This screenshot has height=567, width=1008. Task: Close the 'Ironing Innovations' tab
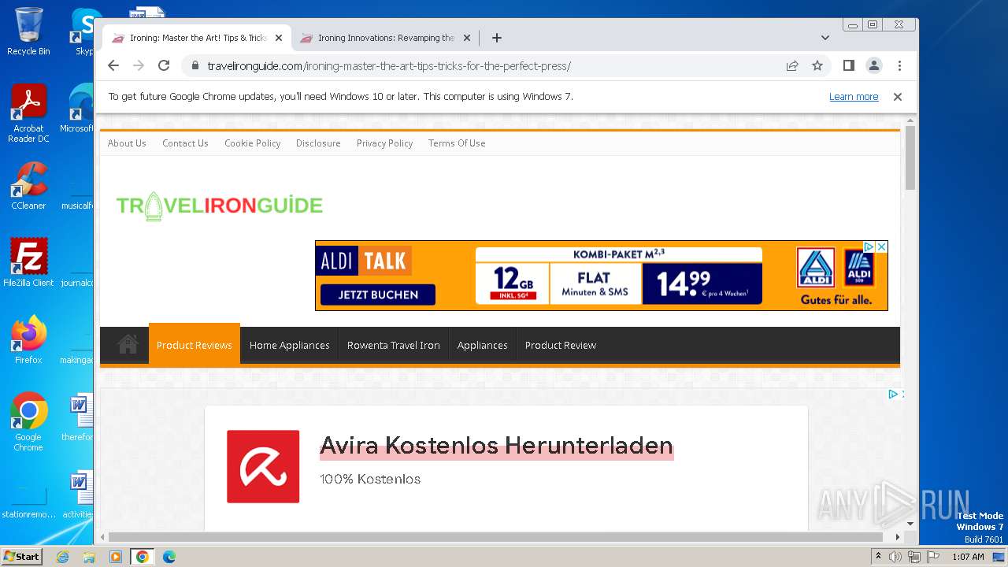pyautogui.click(x=466, y=38)
